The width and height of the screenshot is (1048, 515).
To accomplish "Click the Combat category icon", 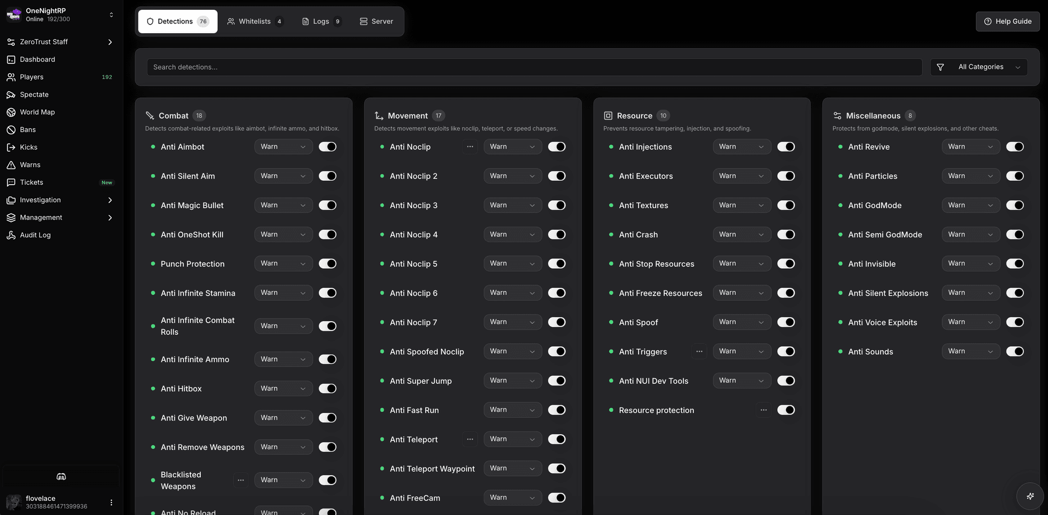I will point(150,116).
